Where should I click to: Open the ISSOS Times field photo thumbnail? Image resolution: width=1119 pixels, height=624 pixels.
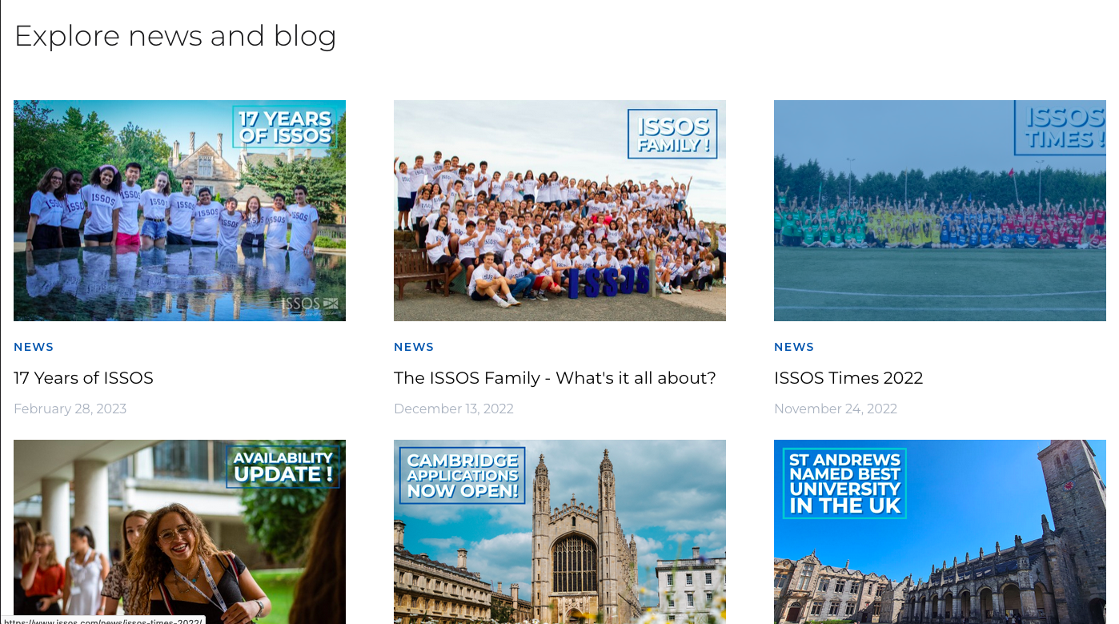point(940,211)
